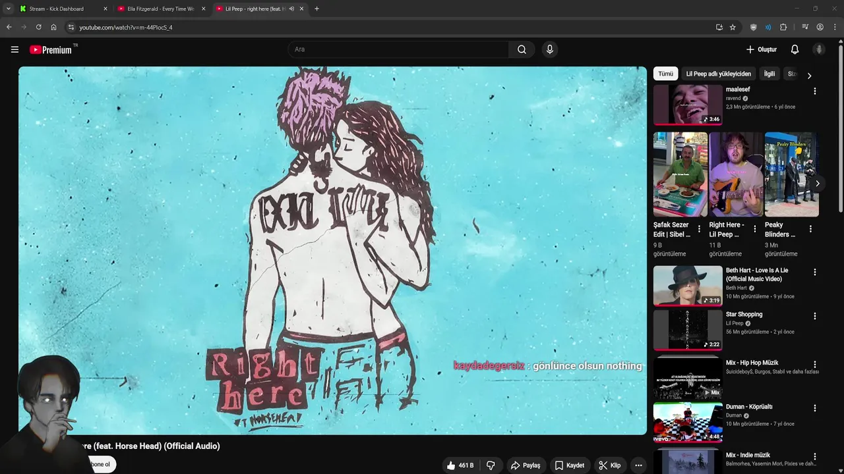Open options for Duman - Köprüaltı

click(814, 408)
